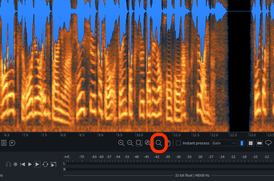Select the time-frequency selection tool
Image resolution: width=274 pixels, height=181 pixels.
[251, 143]
